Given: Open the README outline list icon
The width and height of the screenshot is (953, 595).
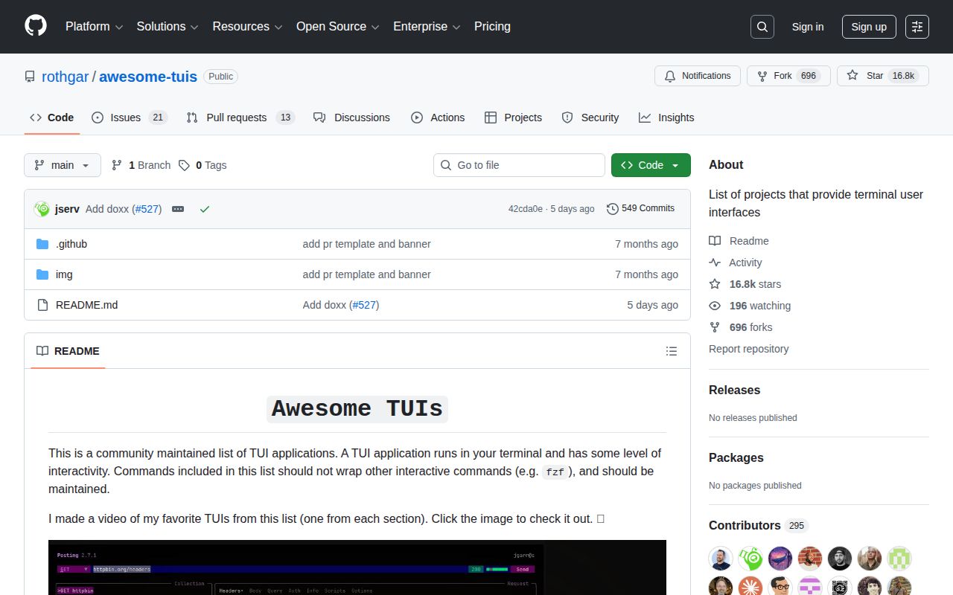Looking at the screenshot, I should [671, 351].
